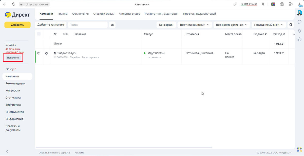Viewport: 304px width, 156px height.
Task: Open Информация in the sidebar
Action: click(x=14, y=119)
